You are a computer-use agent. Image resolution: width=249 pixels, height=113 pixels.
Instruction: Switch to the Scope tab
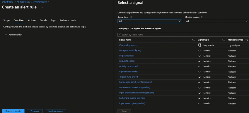point(6,20)
